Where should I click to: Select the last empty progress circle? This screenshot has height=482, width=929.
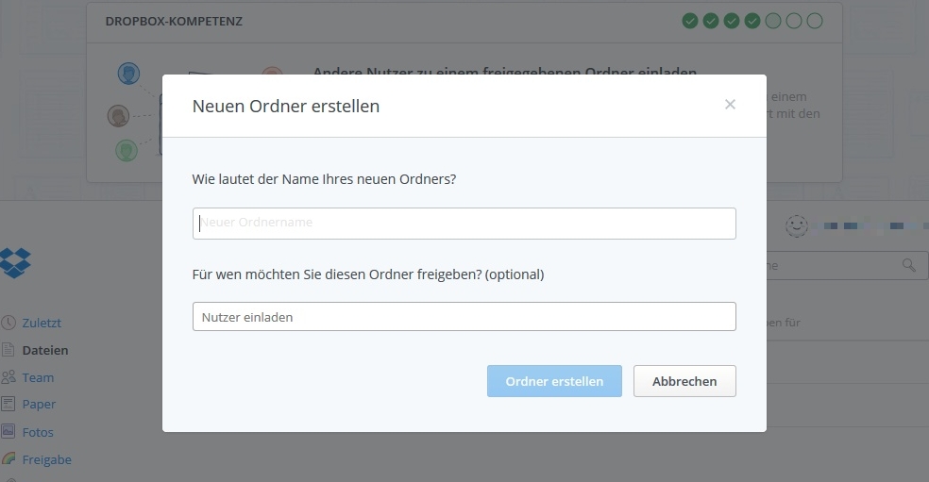click(815, 21)
